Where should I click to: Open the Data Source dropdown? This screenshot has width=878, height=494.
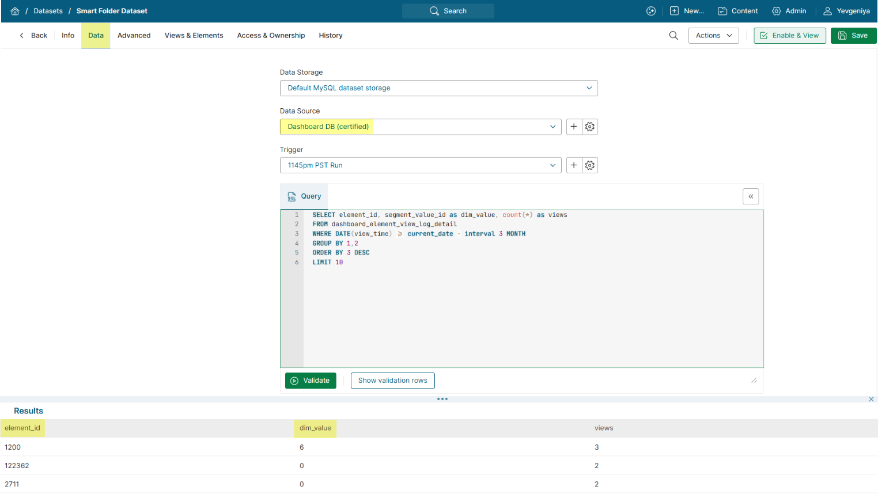coord(421,127)
